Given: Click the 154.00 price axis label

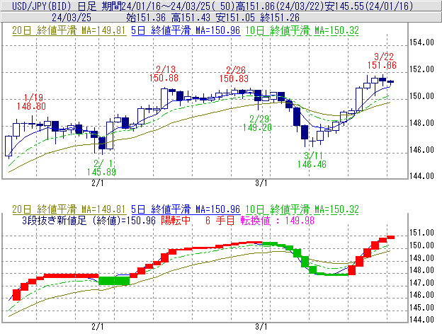Looking at the screenshot, I should (421, 42).
